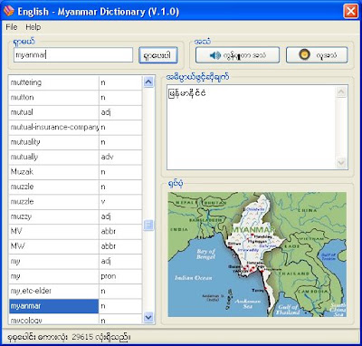This screenshot has width=362, height=346.
Task: Select the word mutton in list
Action: point(75,98)
